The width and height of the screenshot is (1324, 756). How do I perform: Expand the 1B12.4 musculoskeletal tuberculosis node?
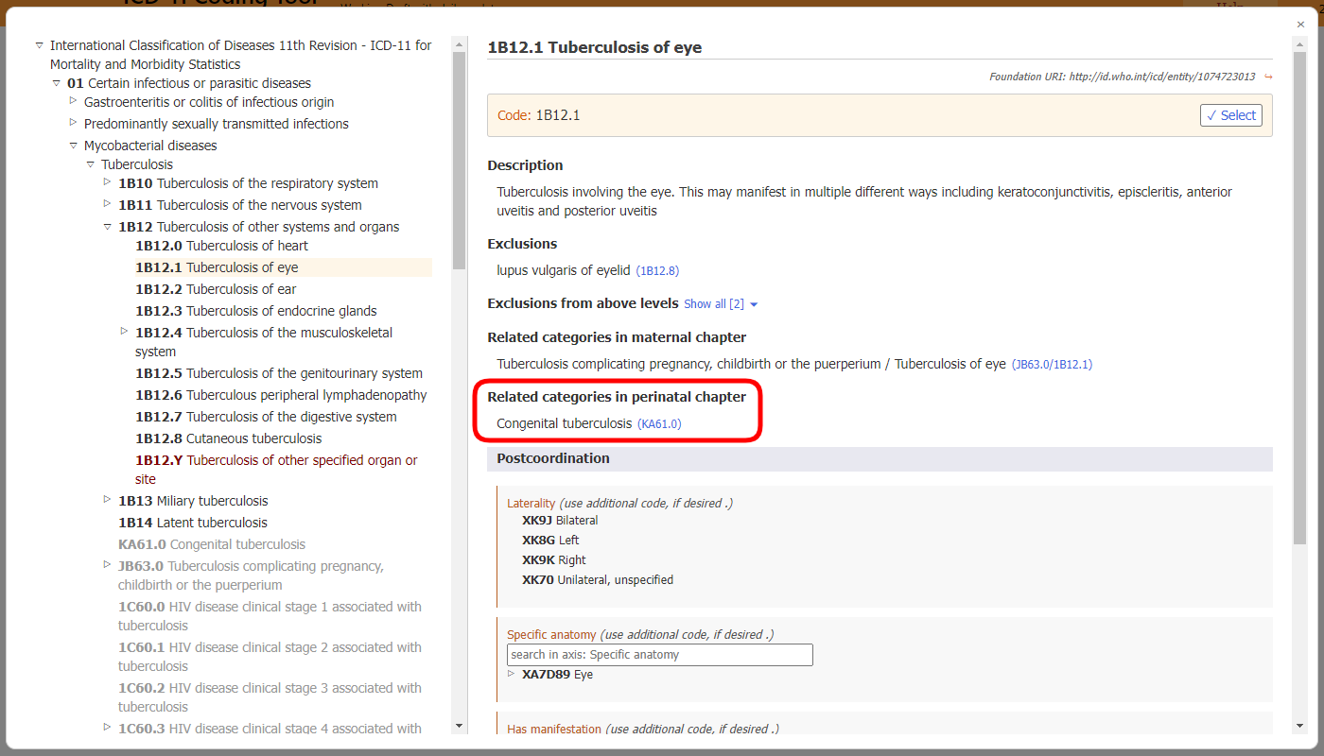pos(124,330)
